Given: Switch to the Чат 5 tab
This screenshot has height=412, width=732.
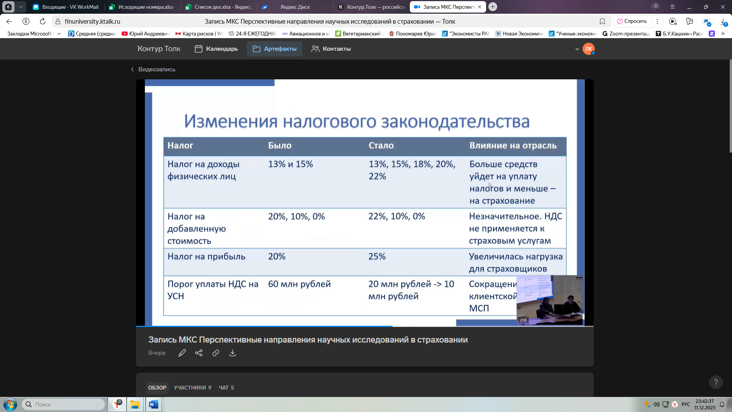Looking at the screenshot, I should pyautogui.click(x=226, y=388).
